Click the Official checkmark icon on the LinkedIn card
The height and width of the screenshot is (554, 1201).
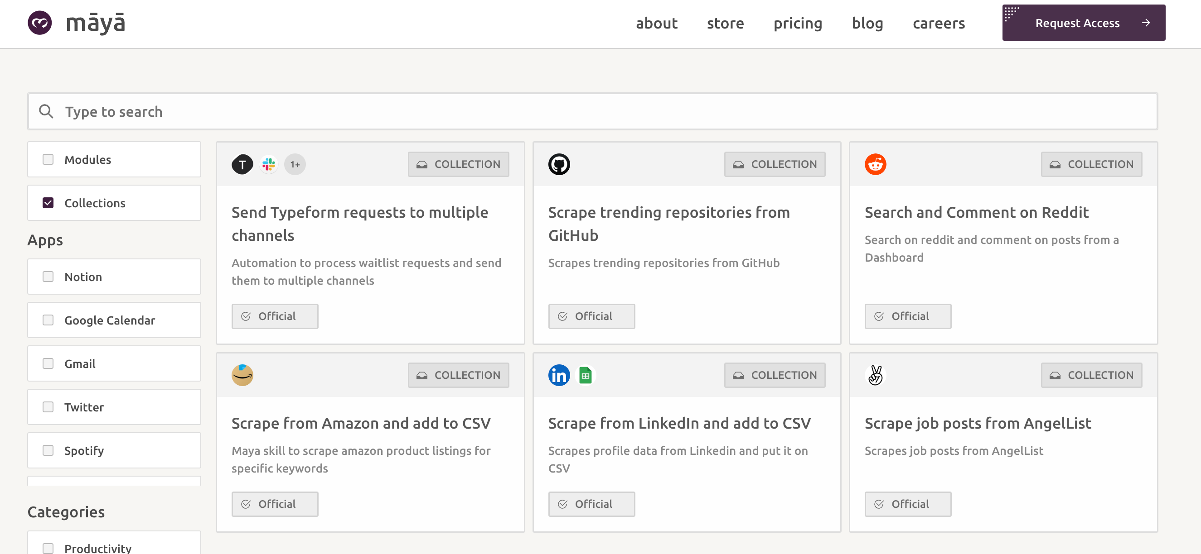pos(562,504)
